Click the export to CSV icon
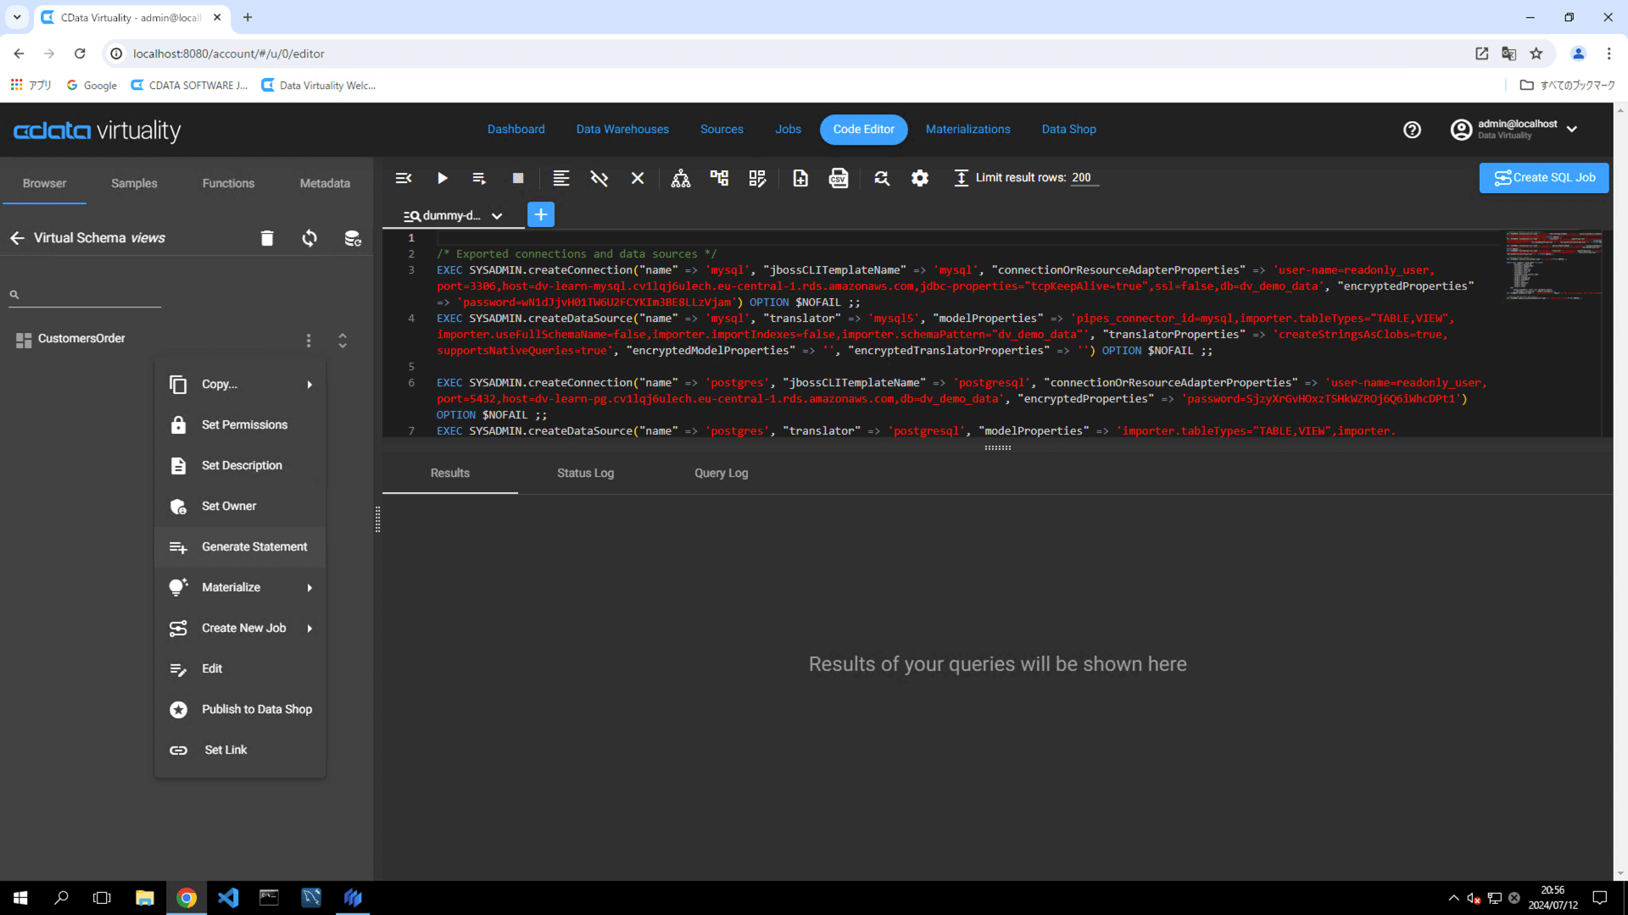 pyautogui.click(x=838, y=178)
